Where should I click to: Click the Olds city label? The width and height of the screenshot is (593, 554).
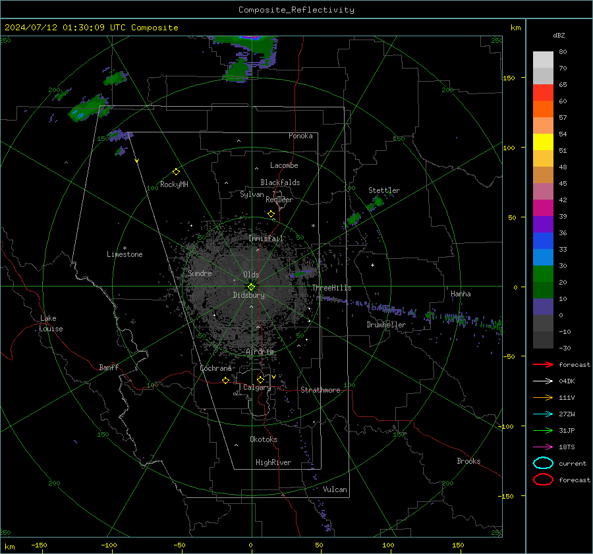(x=251, y=275)
